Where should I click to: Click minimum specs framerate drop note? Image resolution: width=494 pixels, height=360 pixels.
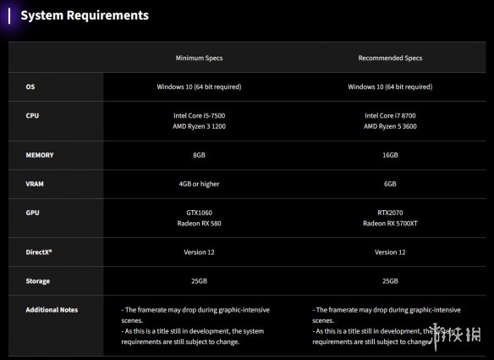pyautogui.click(x=195, y=315)
